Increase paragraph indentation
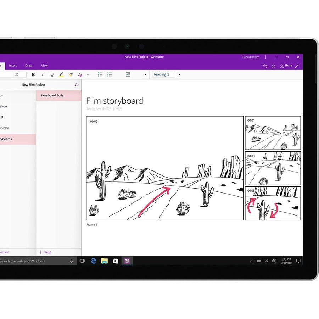Screen dimensions: 319x319 click(x=128, y=74)
